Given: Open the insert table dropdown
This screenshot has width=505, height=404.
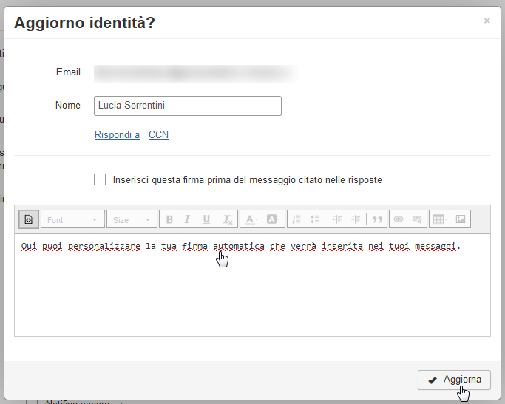Looking at the screenshot, I should click(x=440, y=219).
